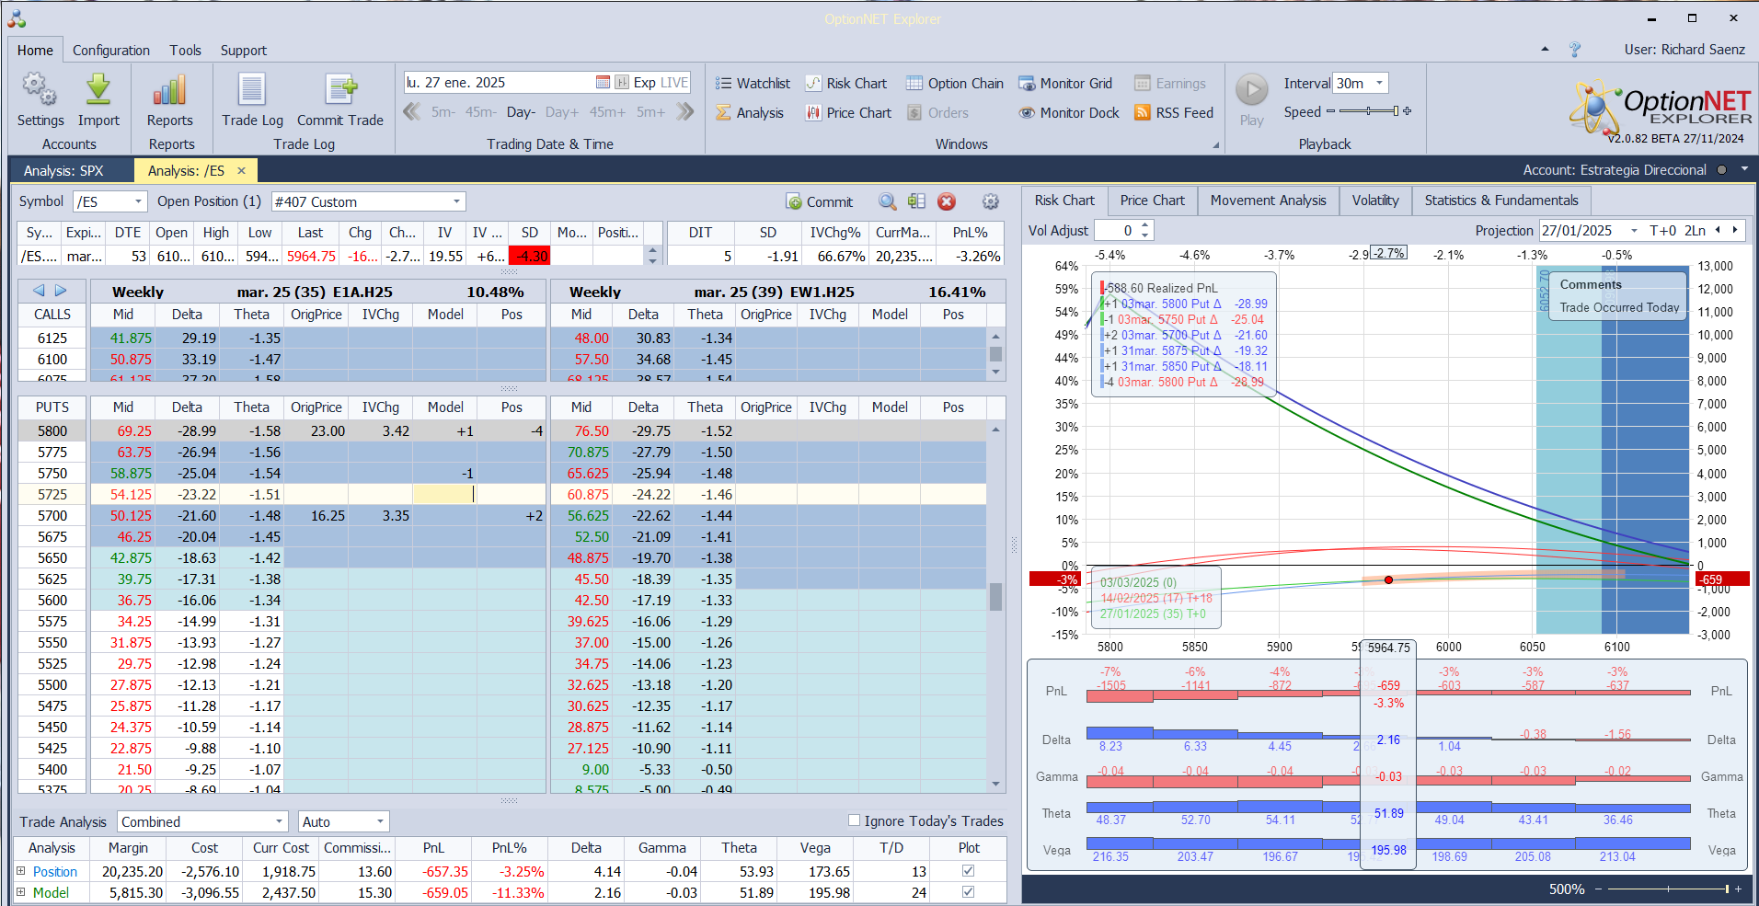
Task: Open the Option Chain window
Action: 955,84
